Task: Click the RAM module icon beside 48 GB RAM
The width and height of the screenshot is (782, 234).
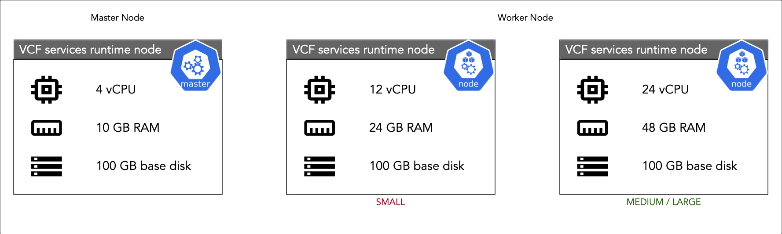Action: pyautogui.click(x=592, y=128)
